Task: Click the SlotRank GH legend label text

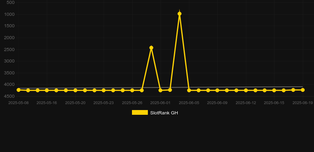Action: coord(164,113)
